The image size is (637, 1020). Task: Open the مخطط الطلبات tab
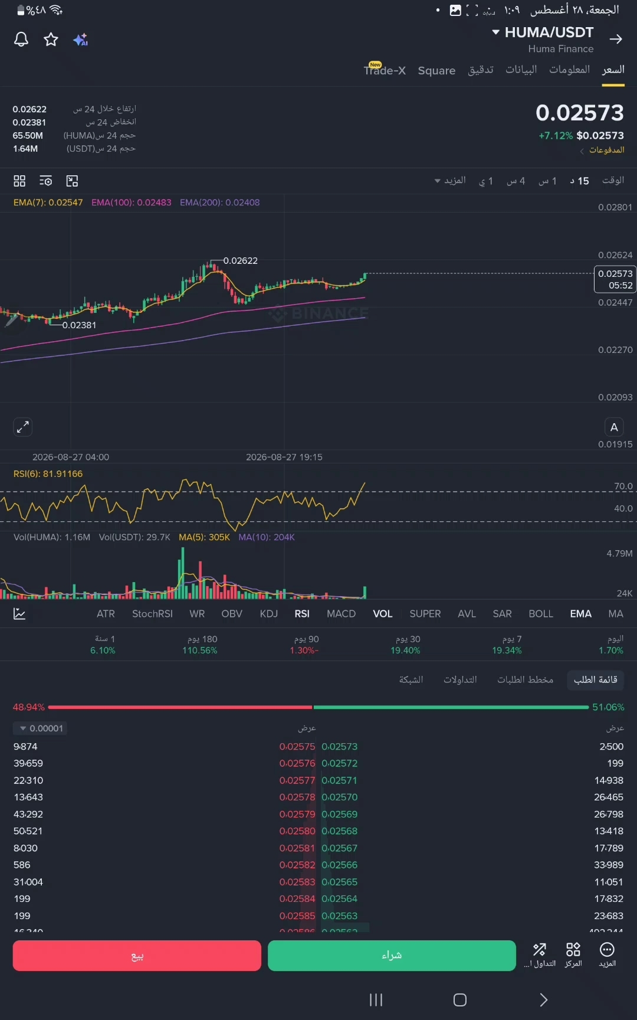525,679
